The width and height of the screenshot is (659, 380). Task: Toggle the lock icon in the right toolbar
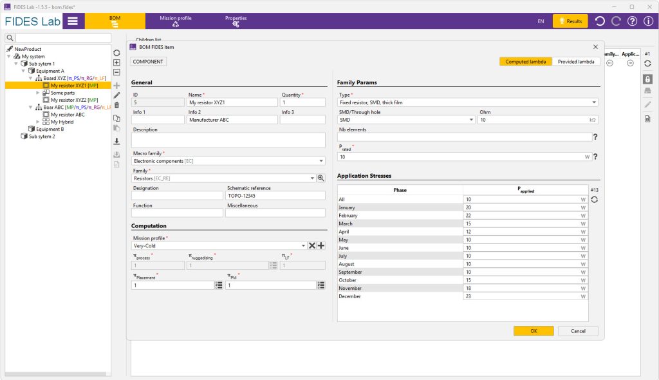coord(647,79)
